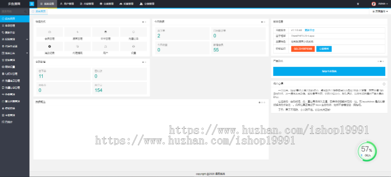Click the database icon shortcut in 快捷方式
Viewport: 391px width, 177px height.
point(106,32)
